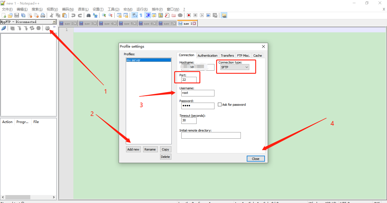Click the Add new button
Screen dimensions: 387x203
pos(133,149)
